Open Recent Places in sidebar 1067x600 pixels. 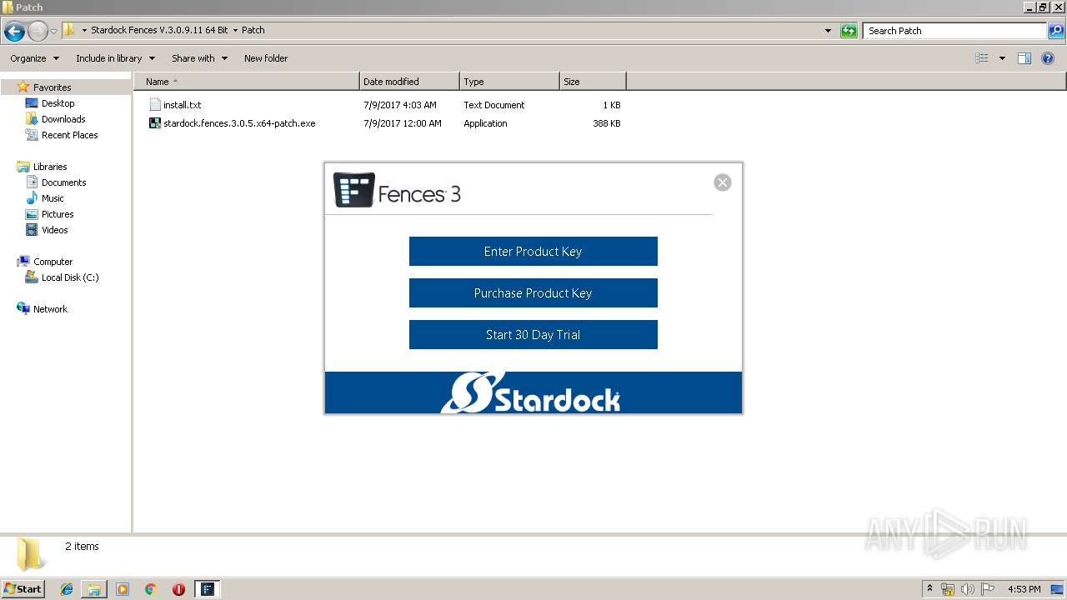tap(69, 135)
